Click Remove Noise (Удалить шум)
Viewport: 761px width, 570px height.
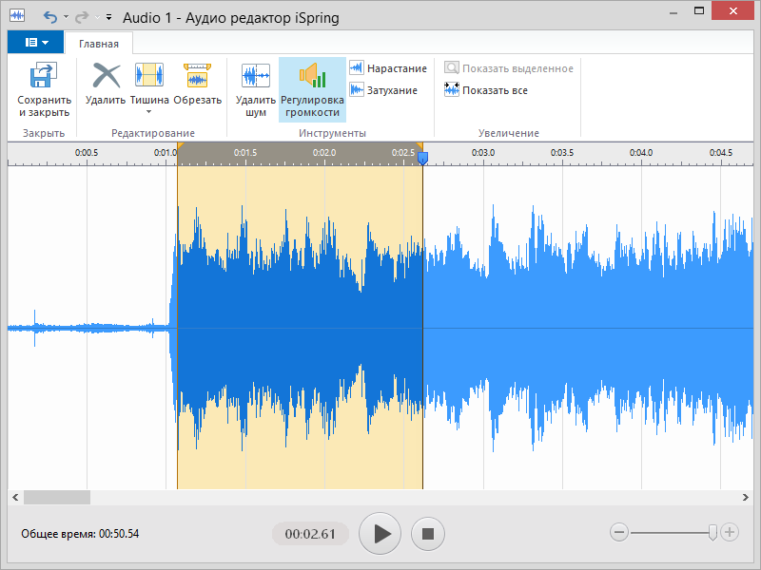(256, 89)
